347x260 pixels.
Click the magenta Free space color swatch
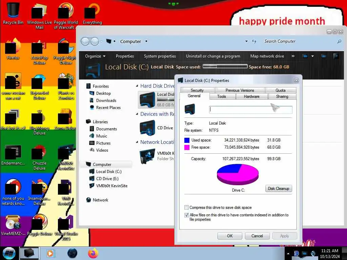click(x=187, y=147)
